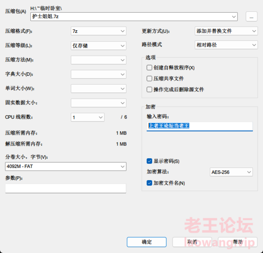263x253 pixels.
Task: Tick 操作完成后删除源文件 checkbox
Action: (149, 89)
